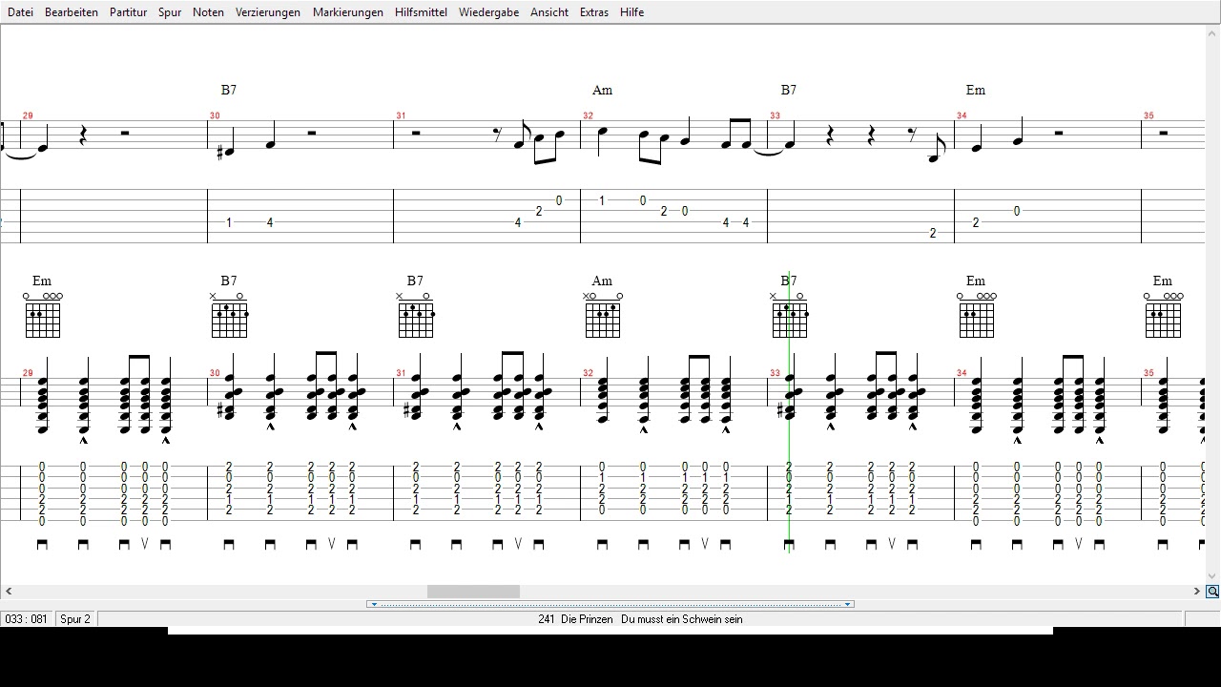1221x687 pixels.
Task: Open the Datei menu
Action: click(x=20, y=12)
